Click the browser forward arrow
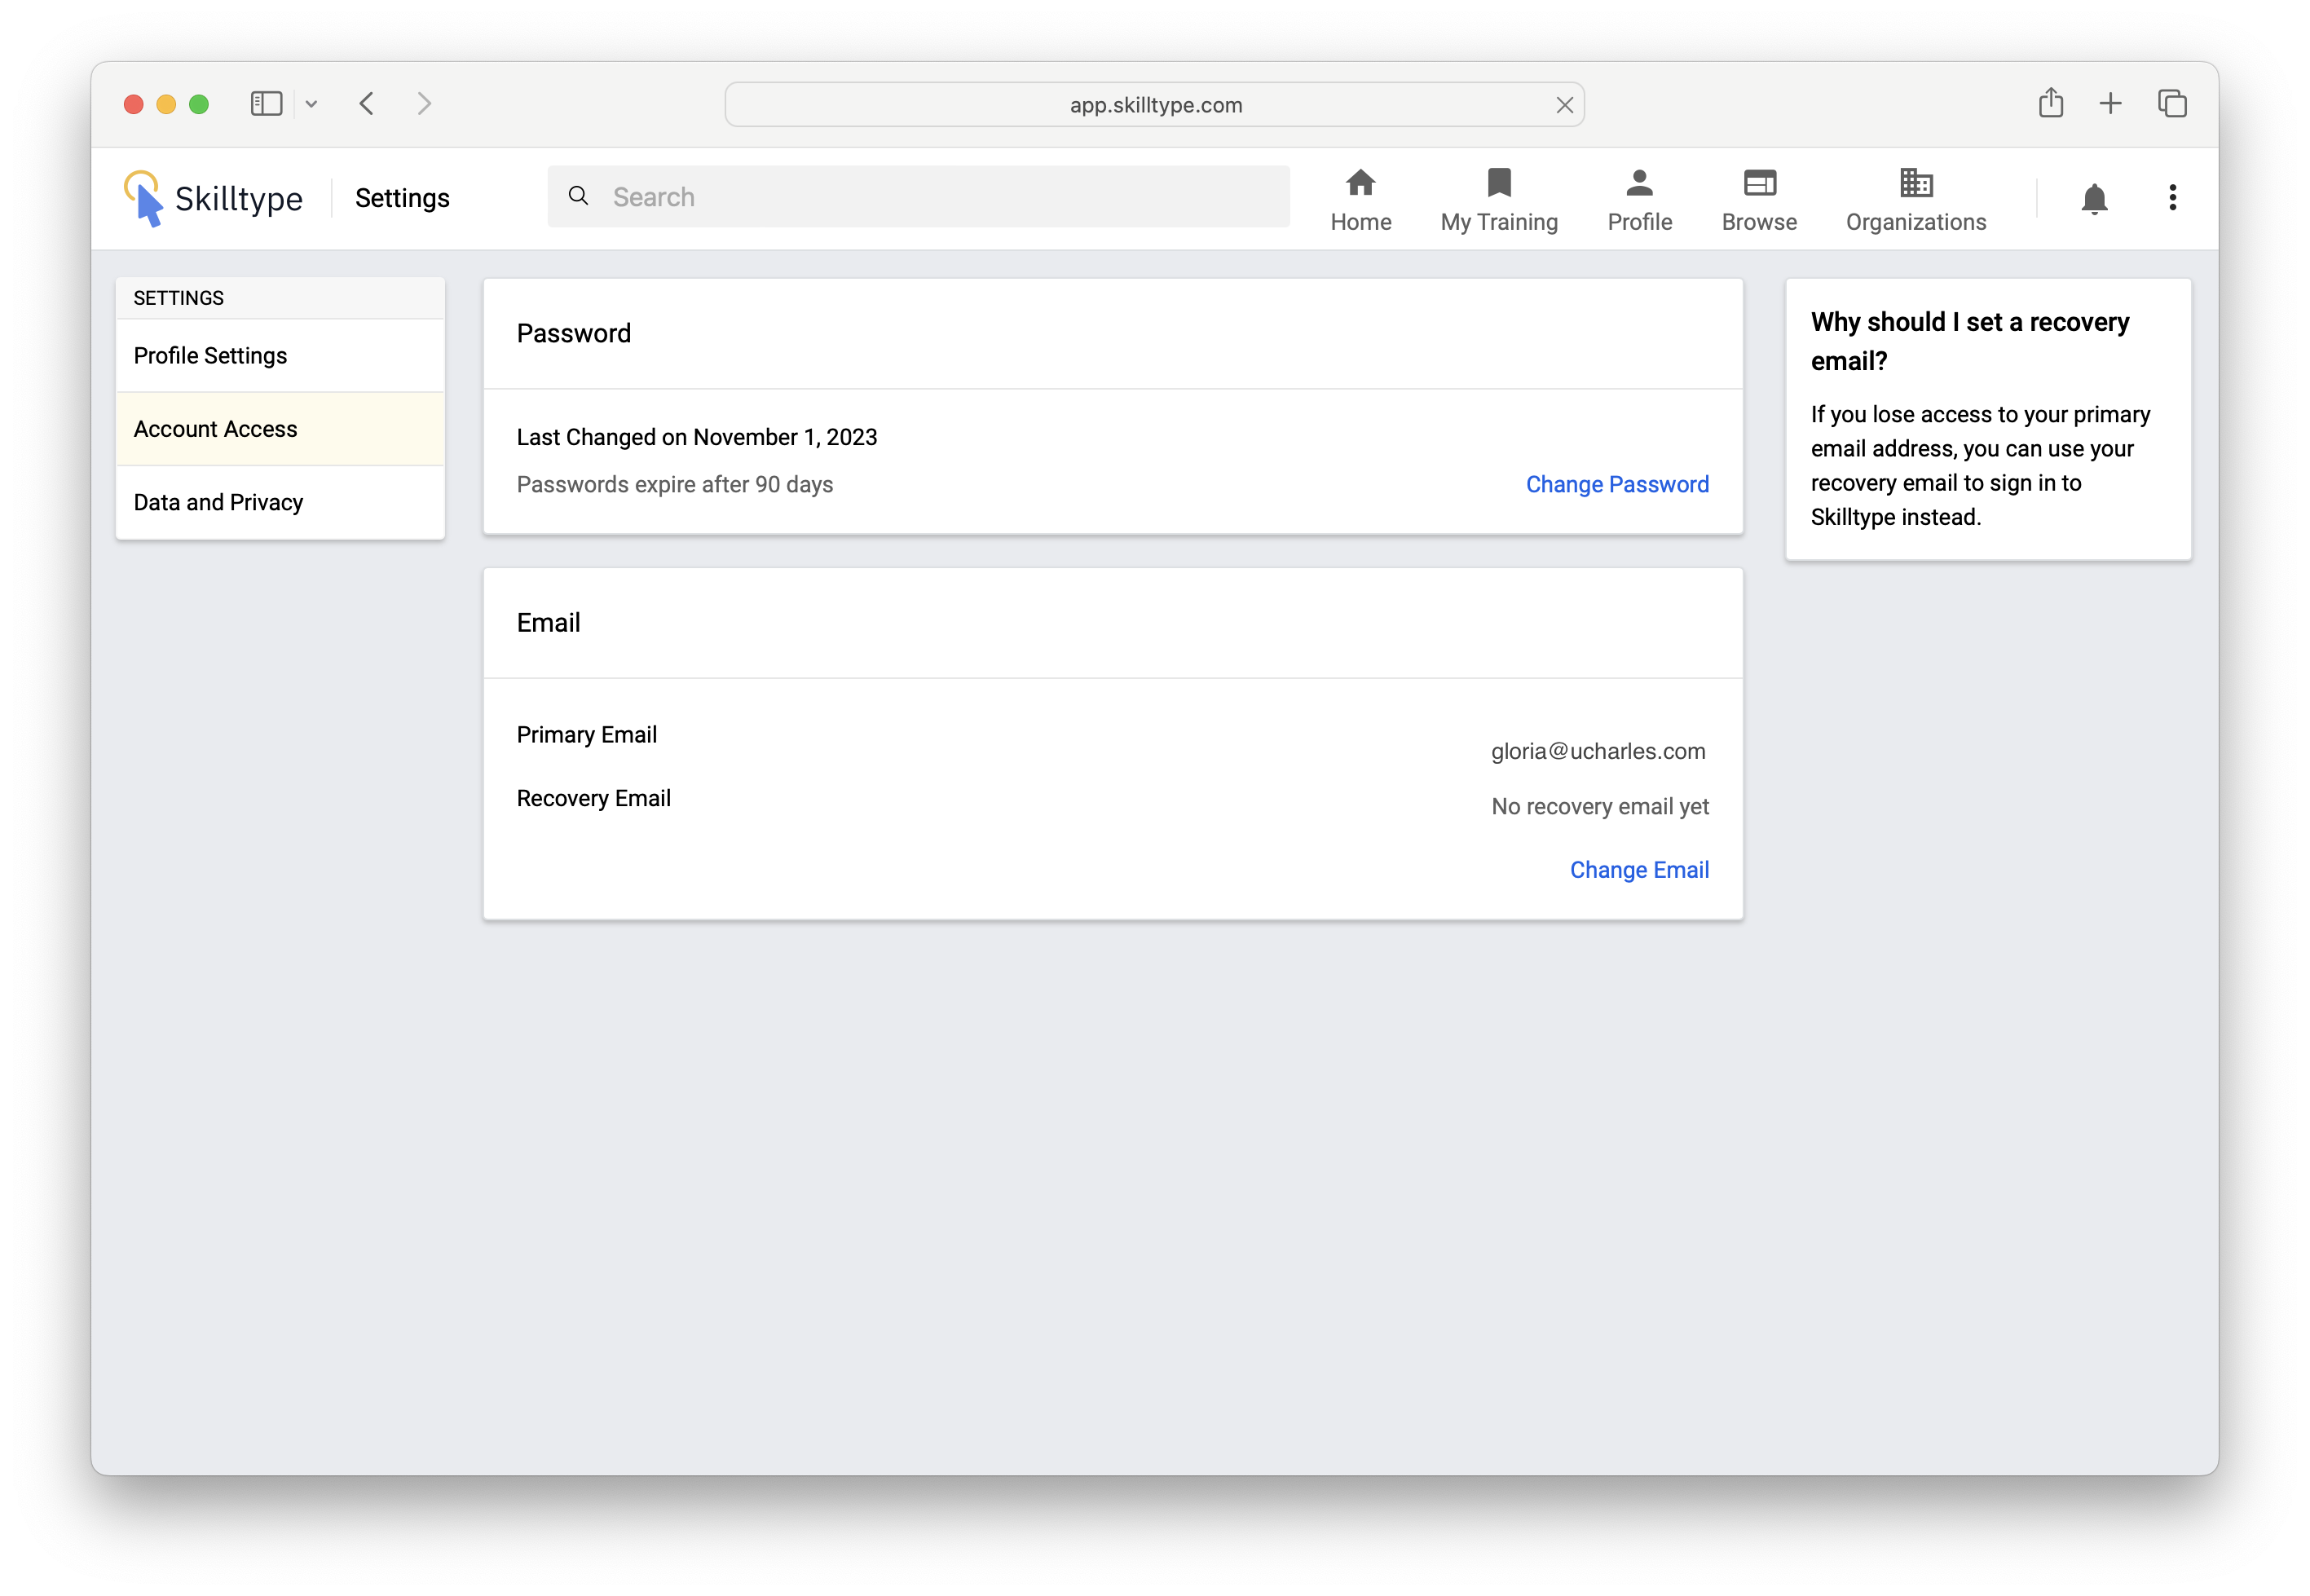The width and height of the screenshot is (2310, 1596). 424,104
